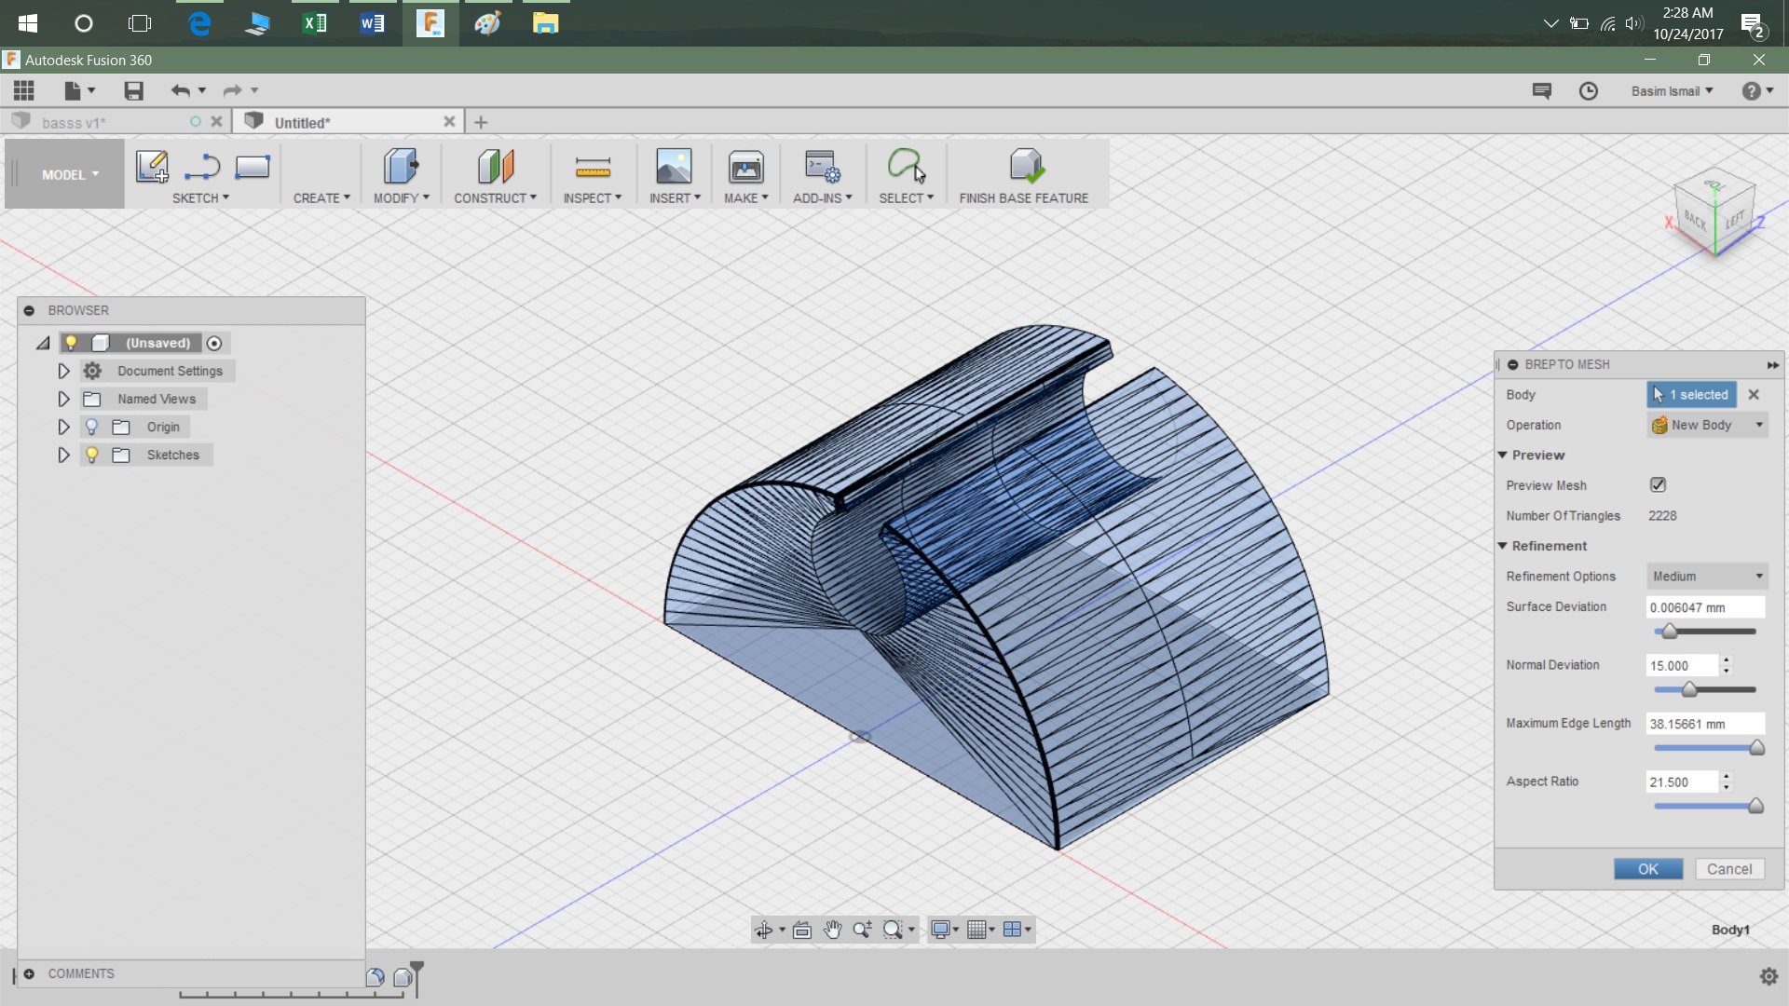Collapse the Refinement section
The height and width of the screenshot is (1006, 1789).
coord(1502,546)
